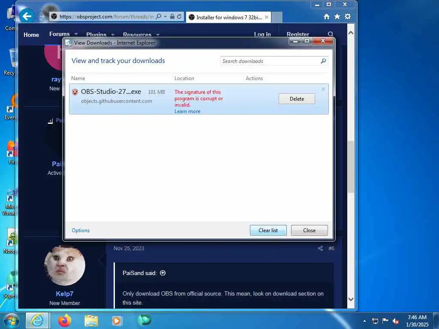Click the red warning shield icon beside OBS-Studio

pos(75,92)
